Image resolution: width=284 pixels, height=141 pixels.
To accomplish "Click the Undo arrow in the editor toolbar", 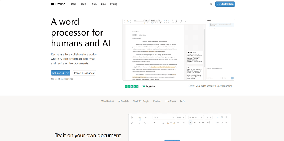I will click(132, 117).
